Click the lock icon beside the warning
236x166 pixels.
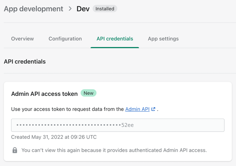[x=15, y=150]
